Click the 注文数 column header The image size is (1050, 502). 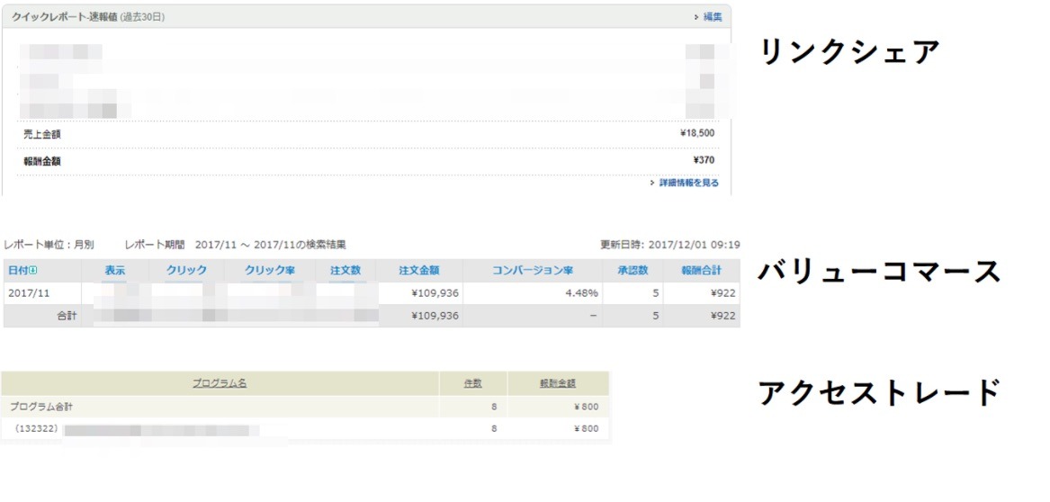tap(345, 270)
